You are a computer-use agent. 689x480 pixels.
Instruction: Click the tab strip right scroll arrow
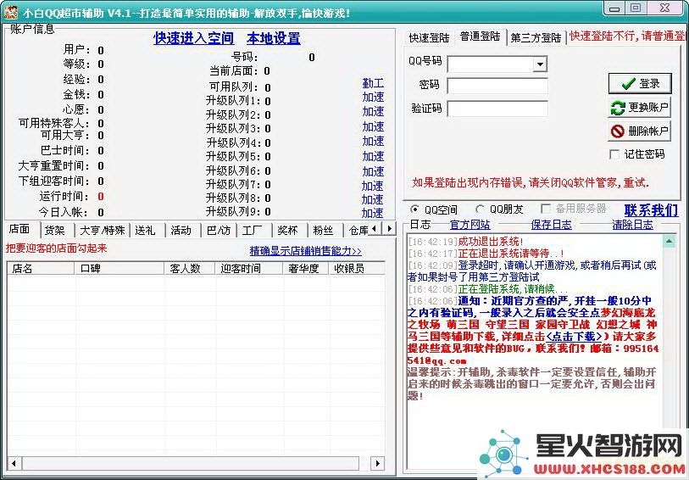pyautogui.click(x=389, y=229)
